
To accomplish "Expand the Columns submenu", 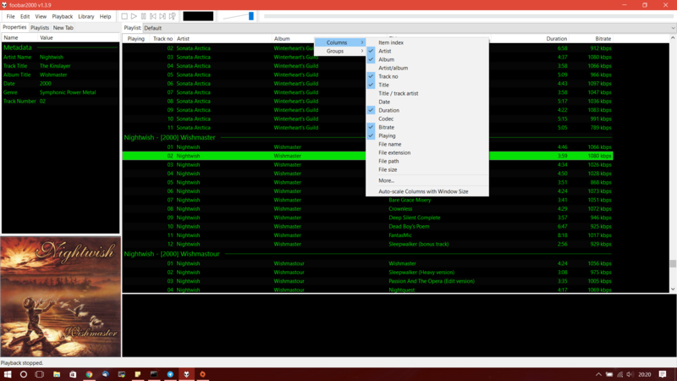I will click(x=340, y=42).
